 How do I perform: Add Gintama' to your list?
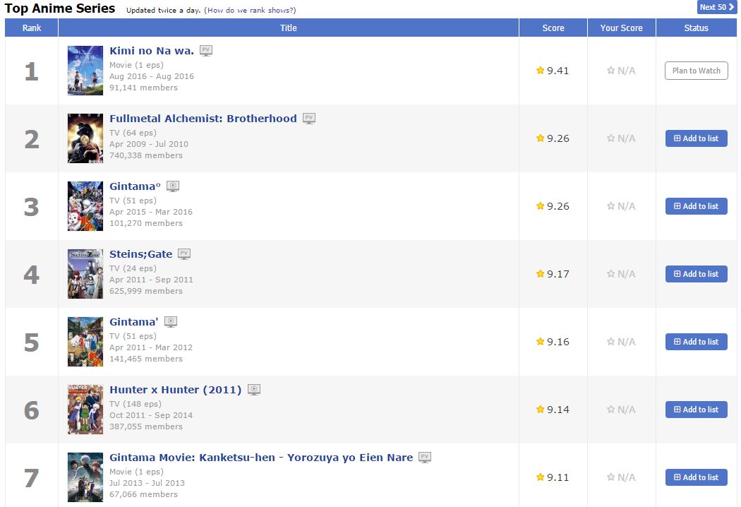(x=696, y=342)
